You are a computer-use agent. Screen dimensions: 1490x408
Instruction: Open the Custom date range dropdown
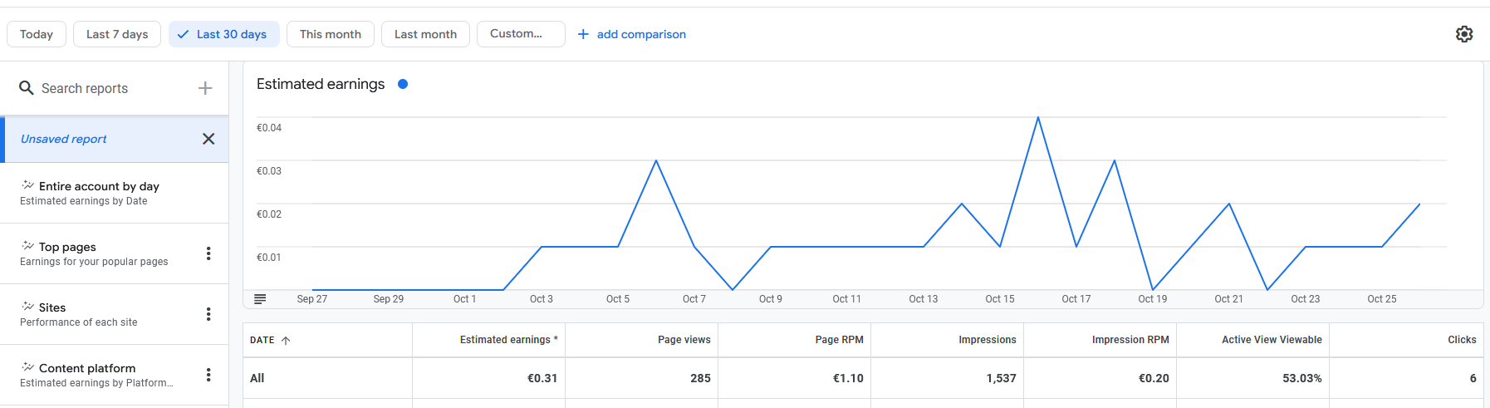tap(521, 34)
